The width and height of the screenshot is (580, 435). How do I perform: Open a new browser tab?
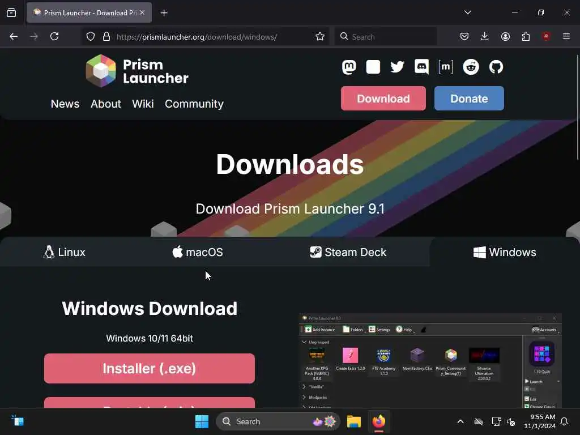tap(164, 13)
